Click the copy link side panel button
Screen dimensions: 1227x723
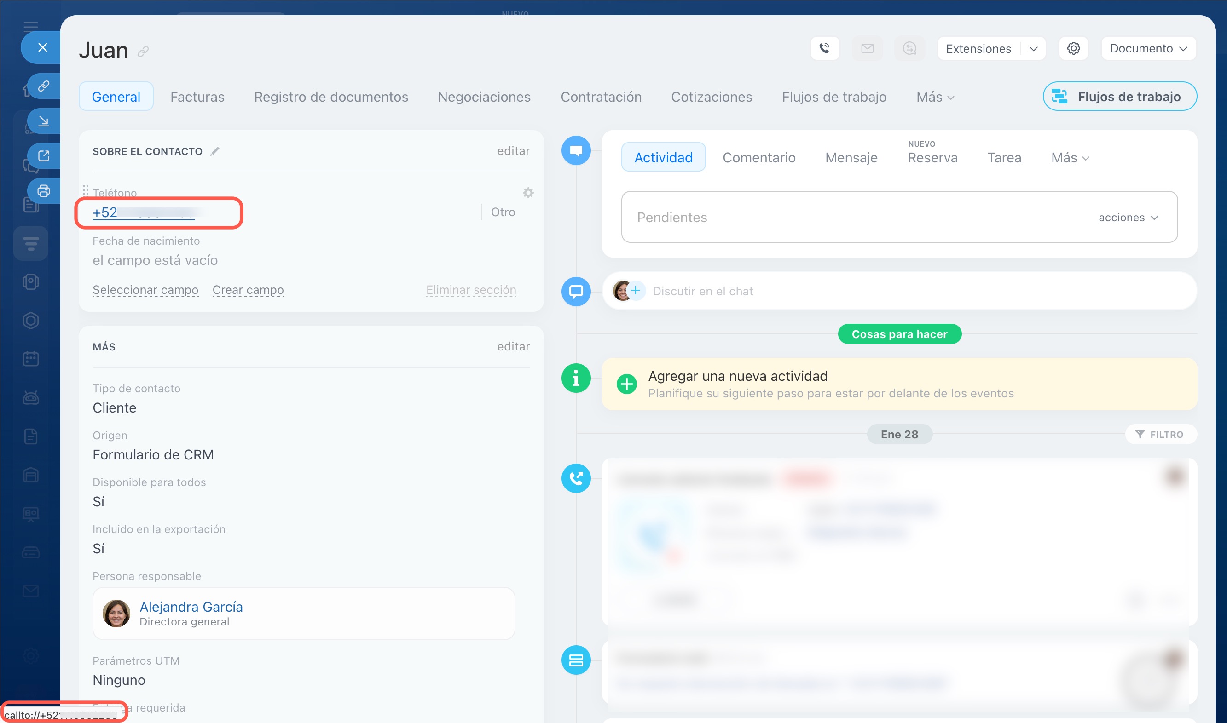(43, 86)
